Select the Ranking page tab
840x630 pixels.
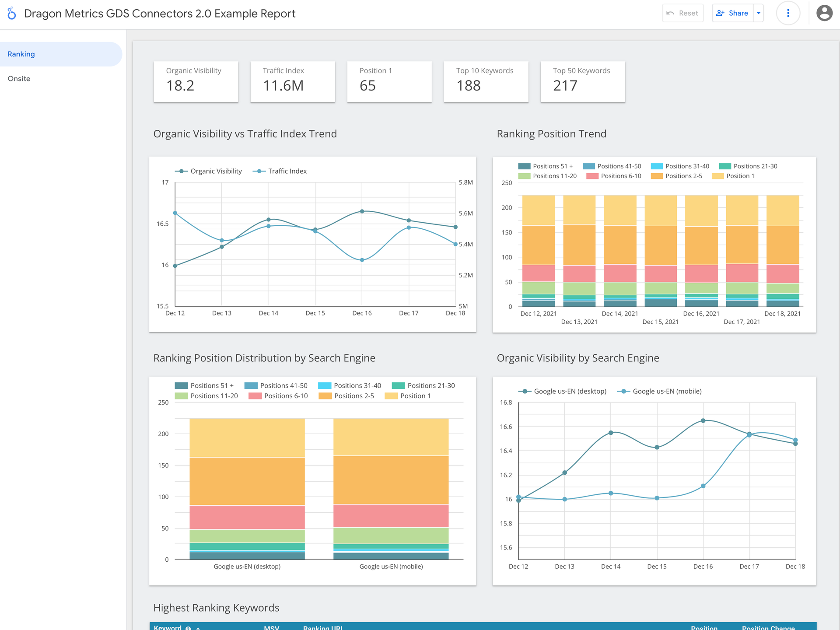(x=21, y=54)
